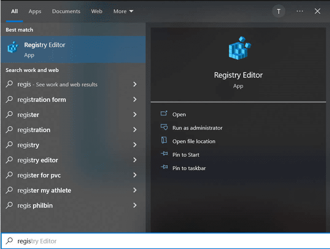Click the Open file location folder icon
This screenshot has height=249, width=330.
click(x=164, y=140)
